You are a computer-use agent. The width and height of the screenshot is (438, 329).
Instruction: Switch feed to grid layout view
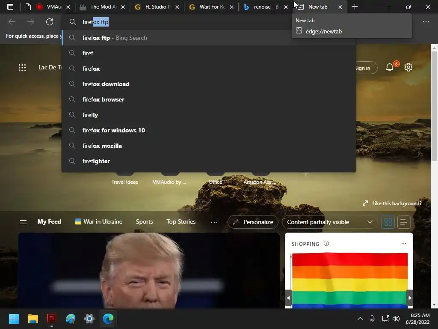click(388, 222)
